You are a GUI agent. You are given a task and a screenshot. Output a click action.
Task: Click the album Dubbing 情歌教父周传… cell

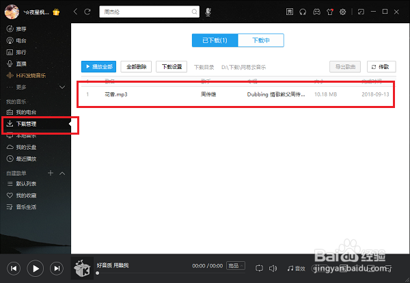(276, 94)
